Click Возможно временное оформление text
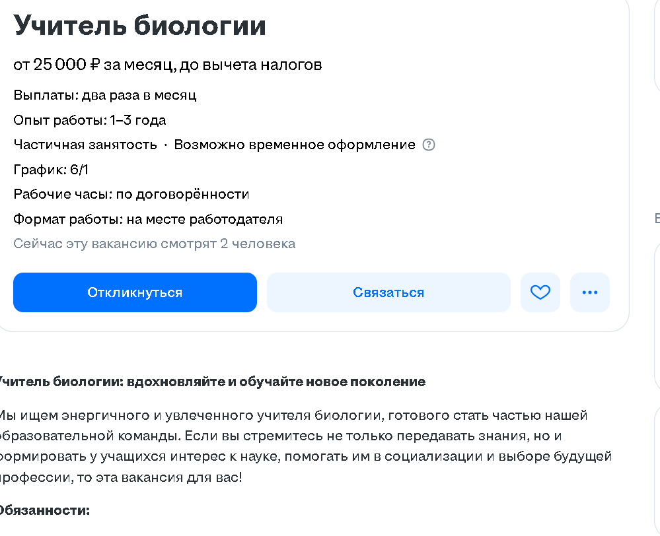This screenshot has height=536, width=660. (x=295, y=145)
